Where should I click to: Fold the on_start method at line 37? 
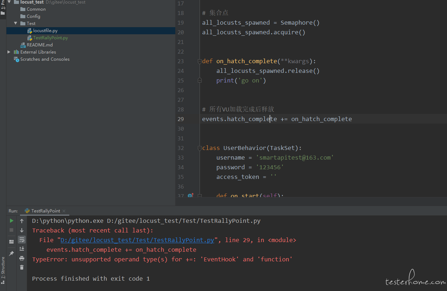200,196
